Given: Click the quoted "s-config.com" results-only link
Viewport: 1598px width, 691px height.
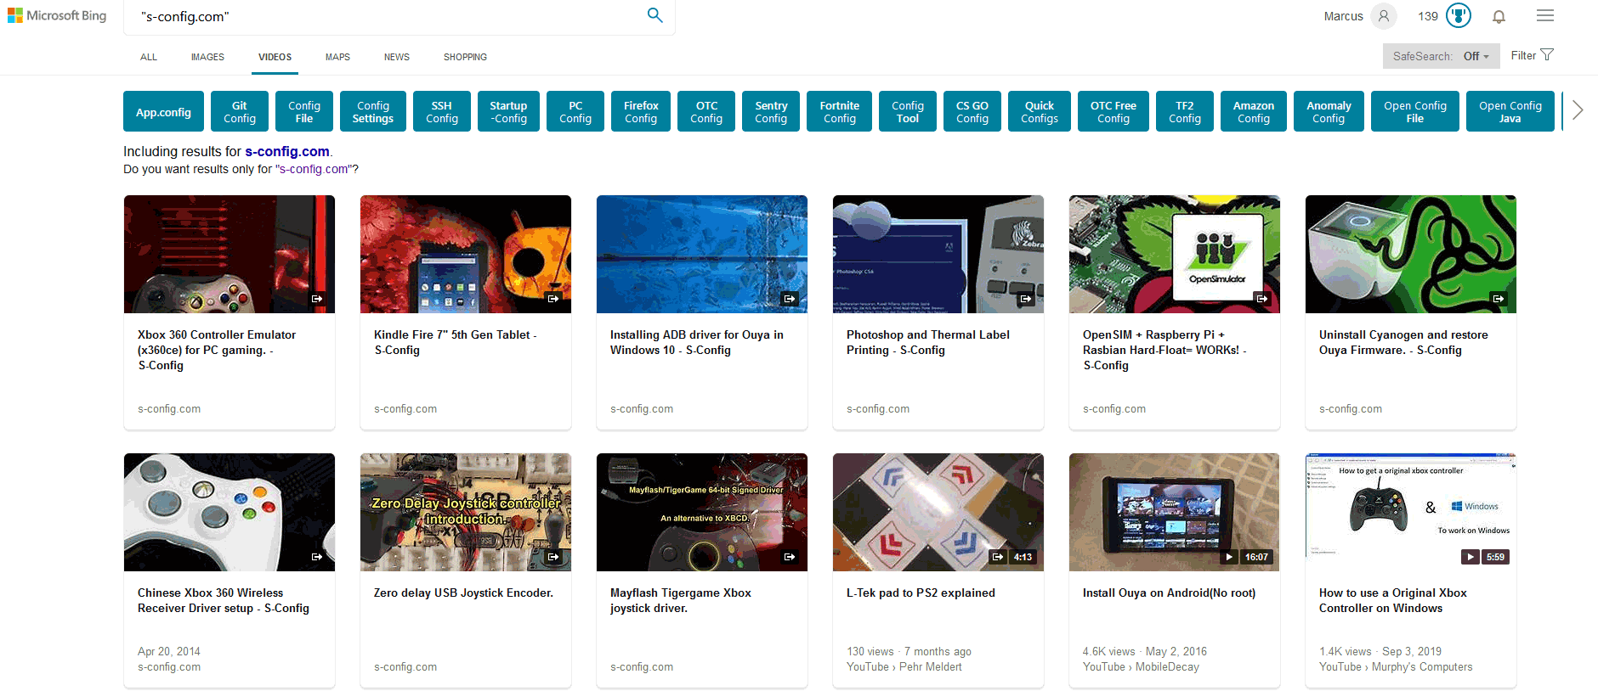Looking at the screenshot, I should tap(314, 169).
